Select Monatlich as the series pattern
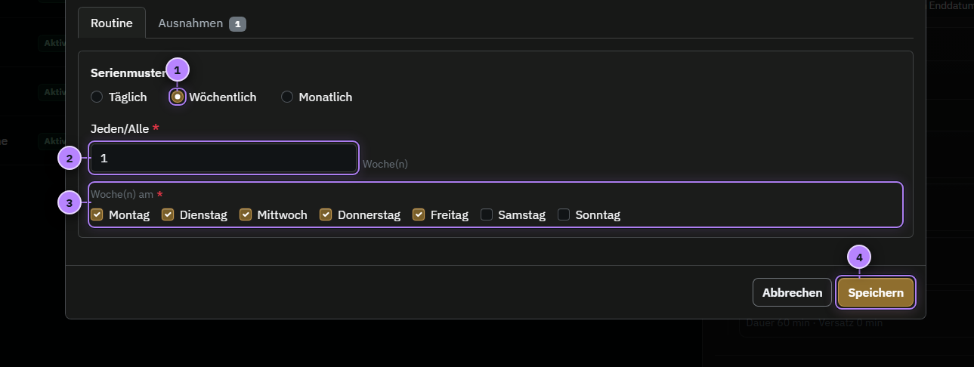Viewport: 974px width, 367px height. pos(287,97)
